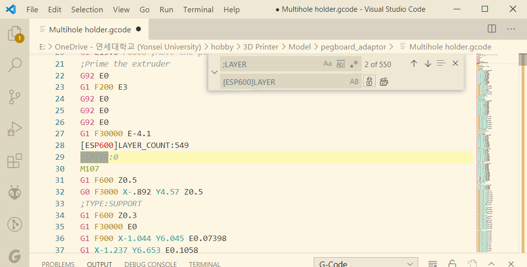Image resolution: width=527 pixels, height=267 pixels.
Task: Open the Extensions view
Action: (x=15, y=161)
